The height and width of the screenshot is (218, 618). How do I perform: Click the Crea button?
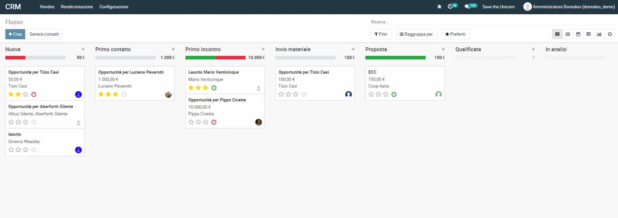pos(15,34)
